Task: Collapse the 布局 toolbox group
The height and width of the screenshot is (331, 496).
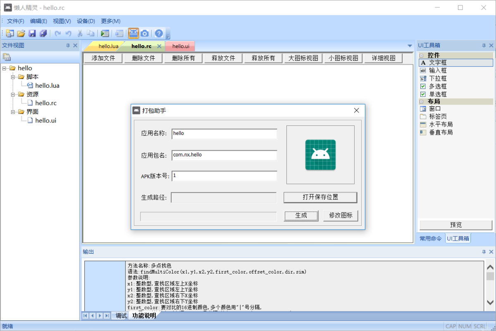Action: tap(422, 101)
